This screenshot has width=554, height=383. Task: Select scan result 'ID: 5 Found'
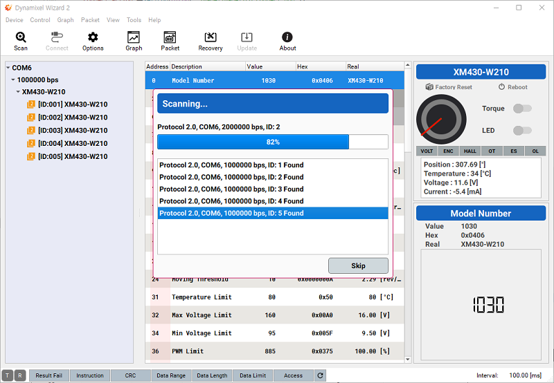(273, 213)
